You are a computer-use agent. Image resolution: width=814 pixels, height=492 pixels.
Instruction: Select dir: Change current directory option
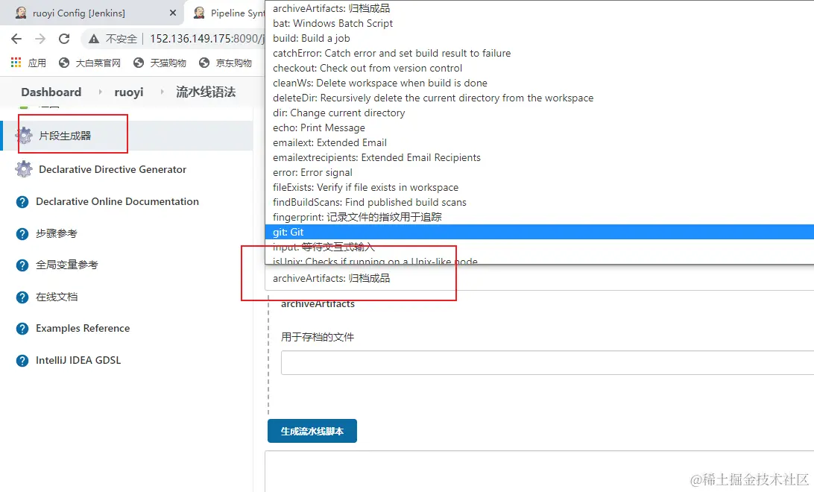click(540, 113)
